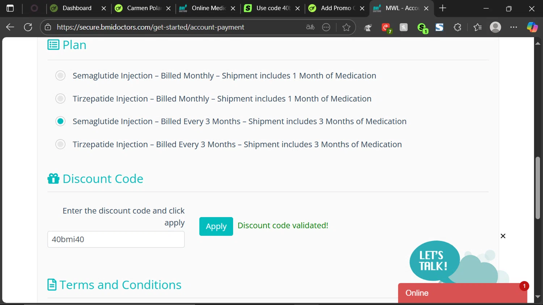Close the Add Promo tab
The image size is (543, 305).
point(362,8)
